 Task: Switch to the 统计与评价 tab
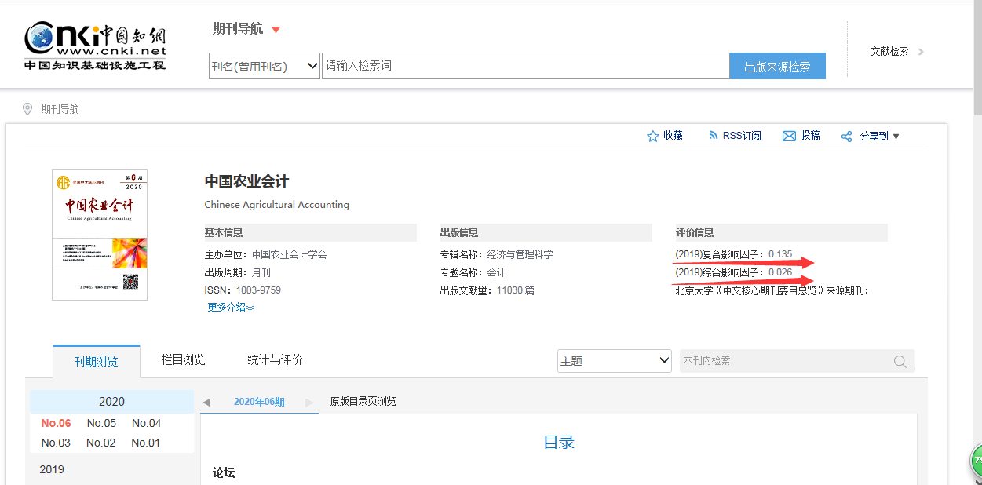pyautogui.click(x=275, y=359)
